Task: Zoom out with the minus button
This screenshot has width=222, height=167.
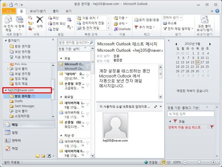Action: click(185, 162)
